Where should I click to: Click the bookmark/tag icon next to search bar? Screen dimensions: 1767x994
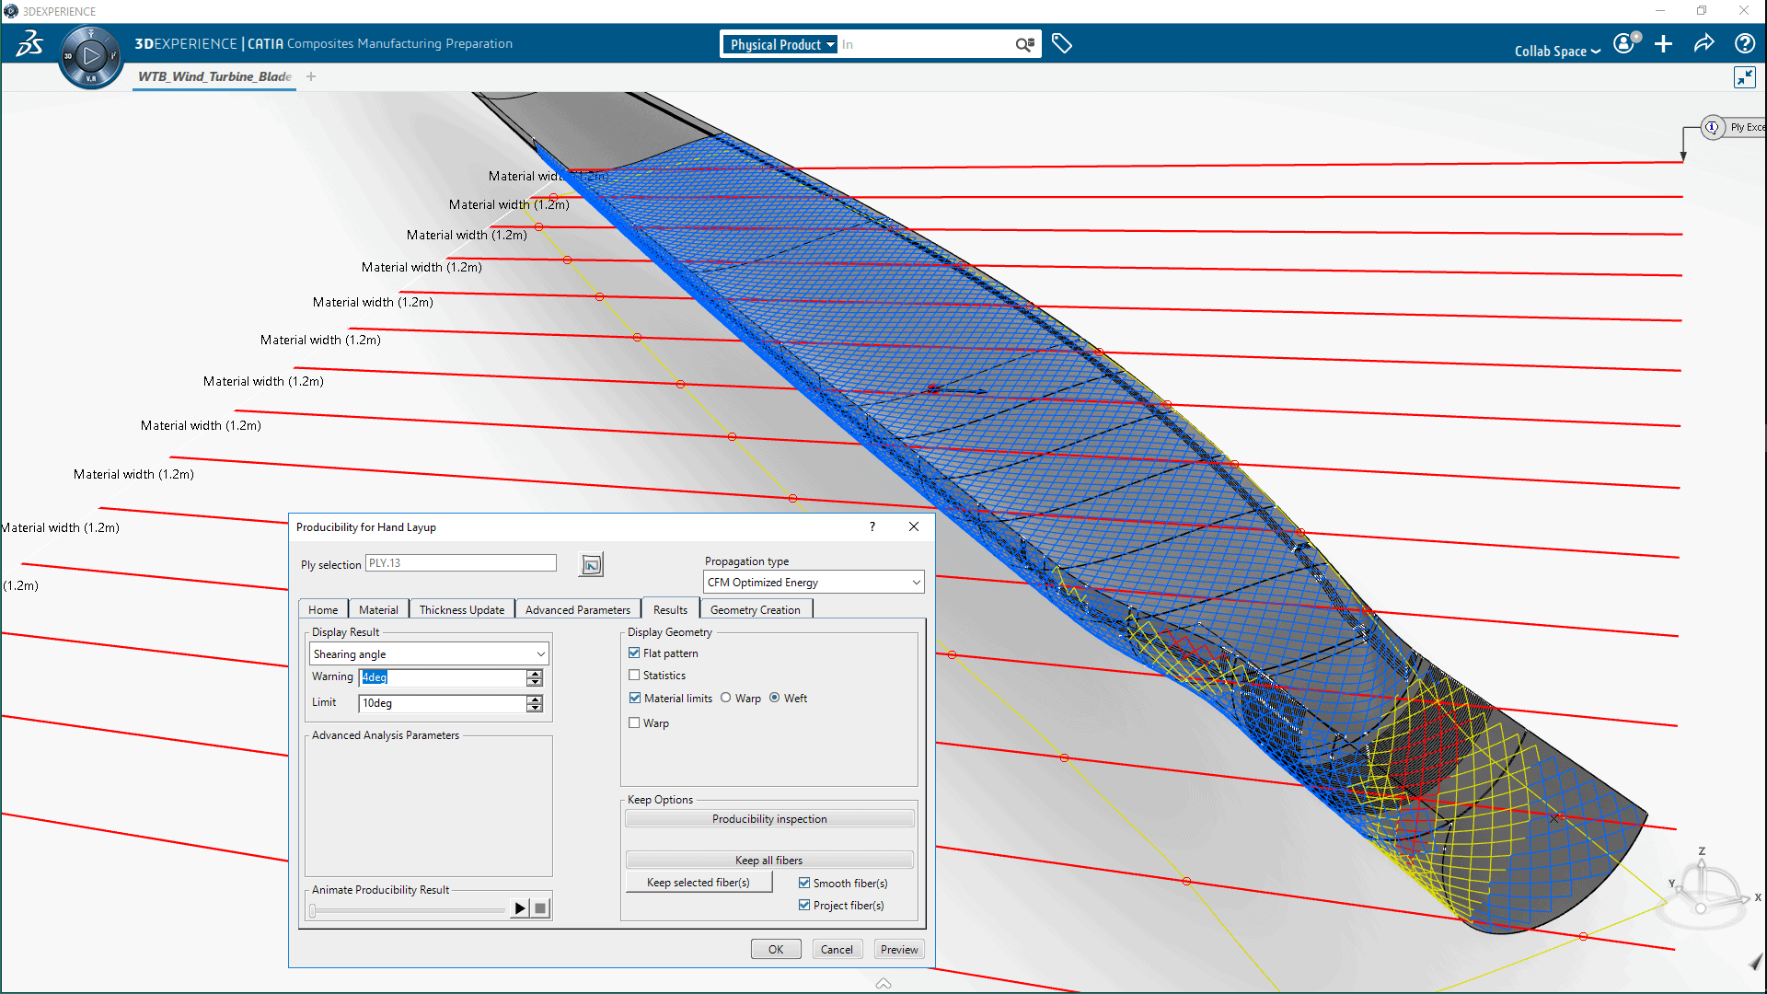pos(1061,43)
